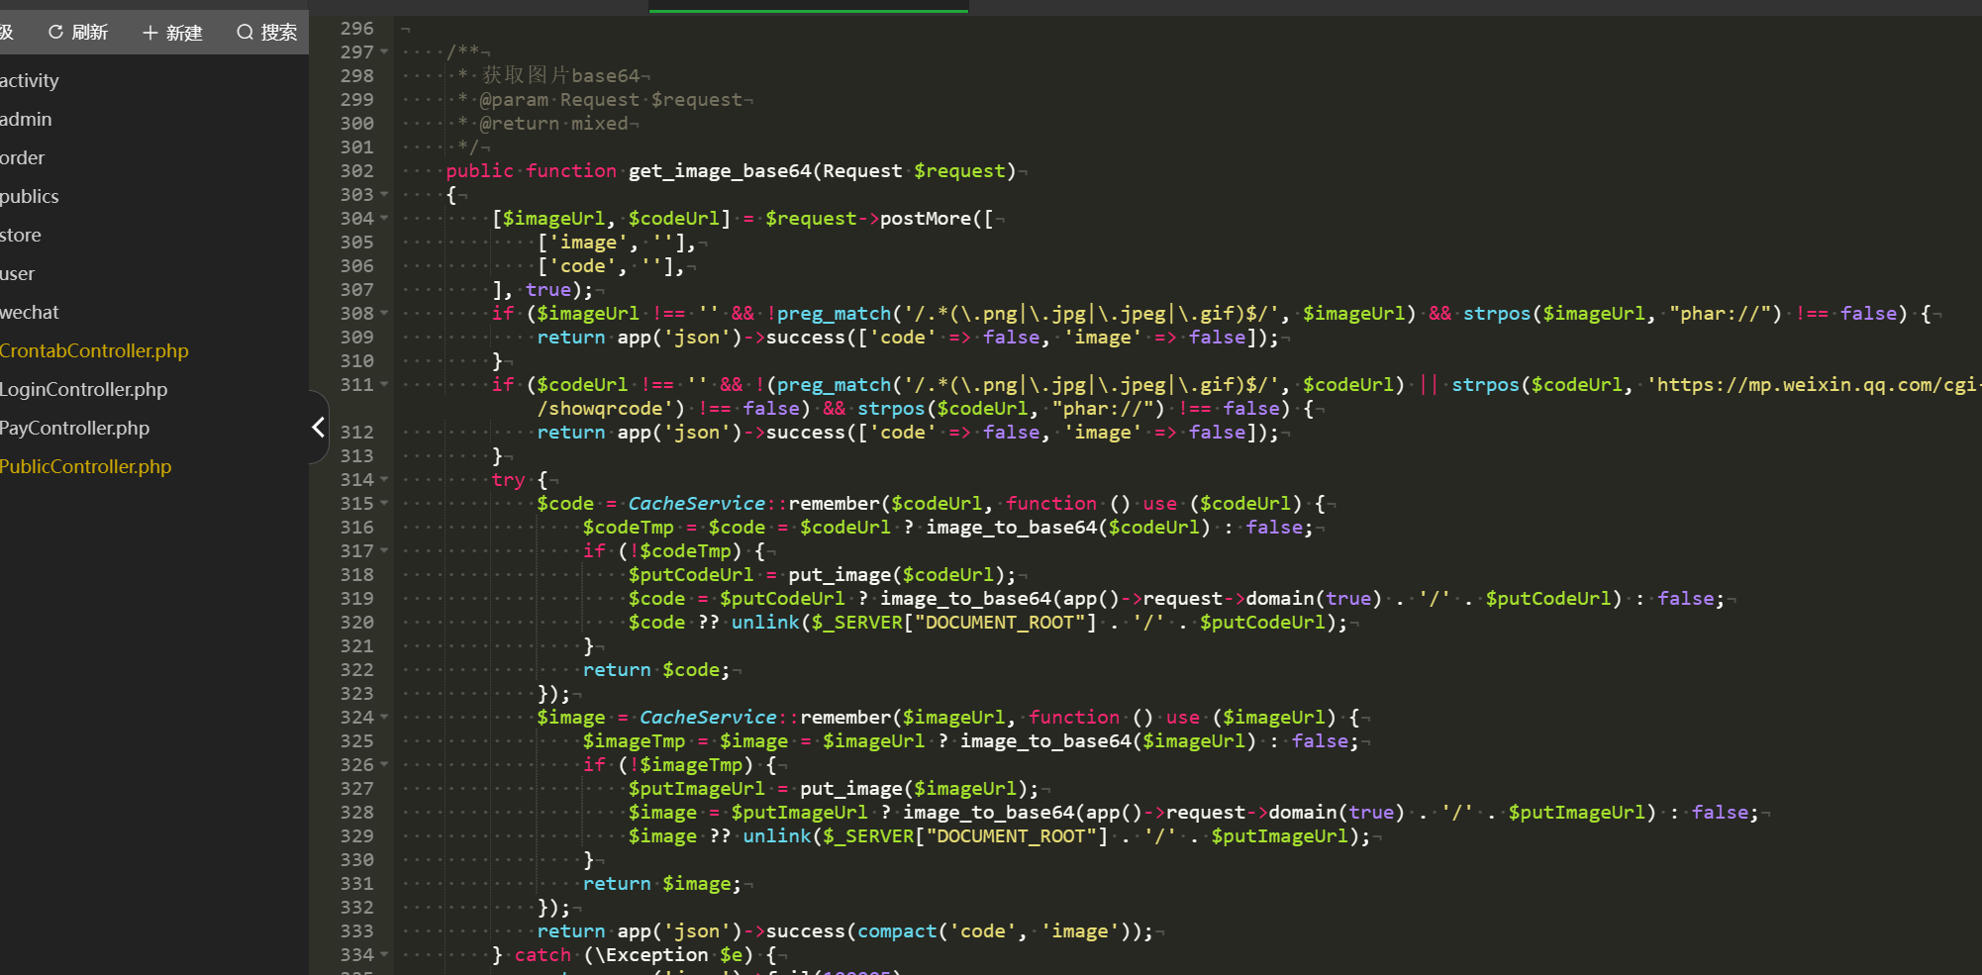Click '@return mixed' comment line
The height and width of the screenshot is (975, 1982).
(554, 123)
